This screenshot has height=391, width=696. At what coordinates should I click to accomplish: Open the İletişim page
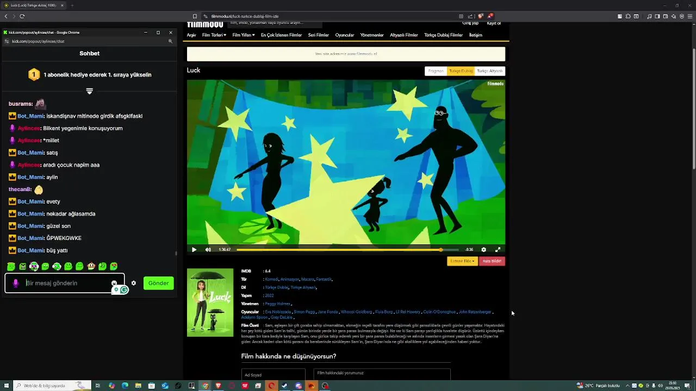[x=476, y=35]
